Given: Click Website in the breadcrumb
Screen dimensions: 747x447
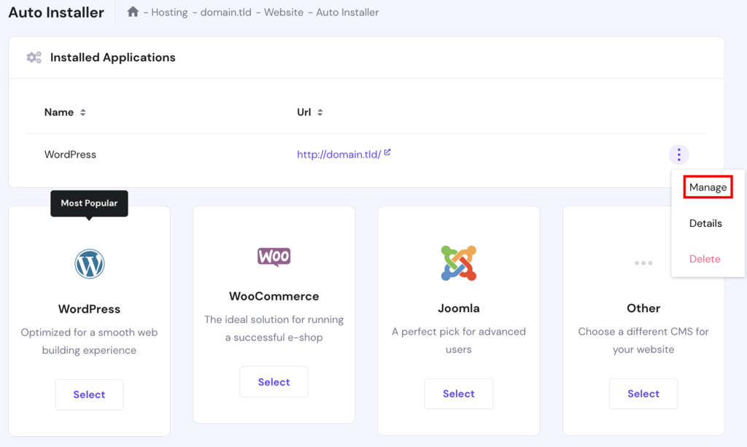Looking at the screenshot, I should click(283, 12).
